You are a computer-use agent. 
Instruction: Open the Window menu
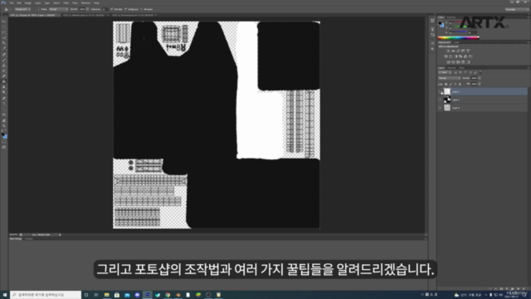click(x=85, y=2)
